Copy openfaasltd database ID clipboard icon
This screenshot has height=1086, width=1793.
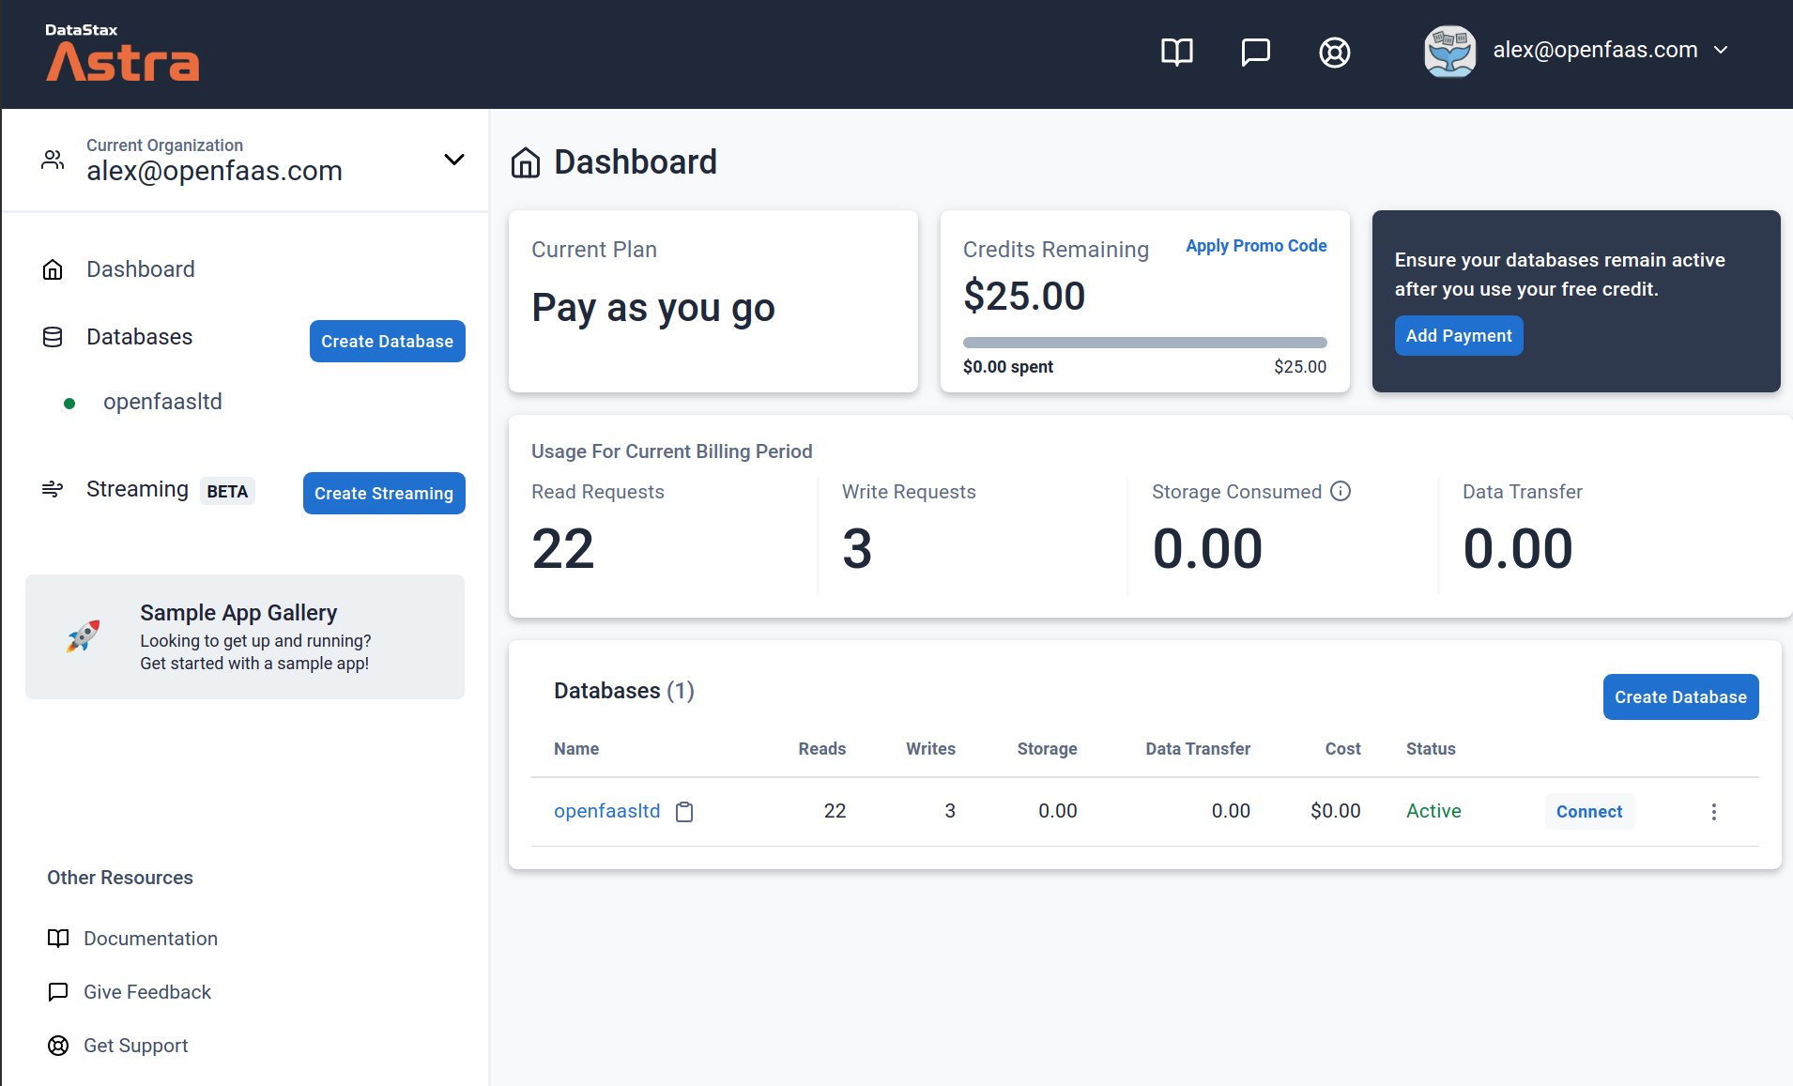pos(684,812)
